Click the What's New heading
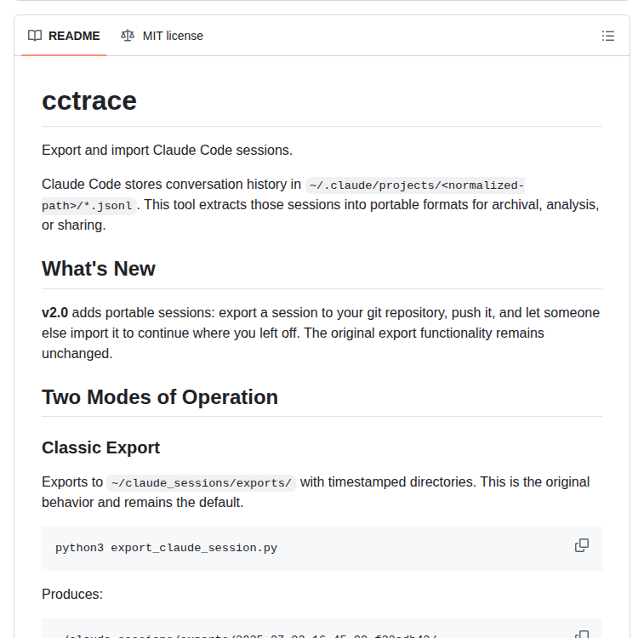 point(99,269)
